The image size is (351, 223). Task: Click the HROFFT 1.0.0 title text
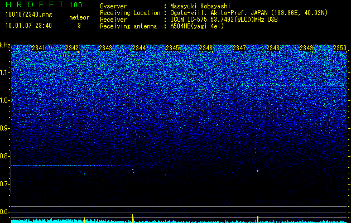coord(44,4)
